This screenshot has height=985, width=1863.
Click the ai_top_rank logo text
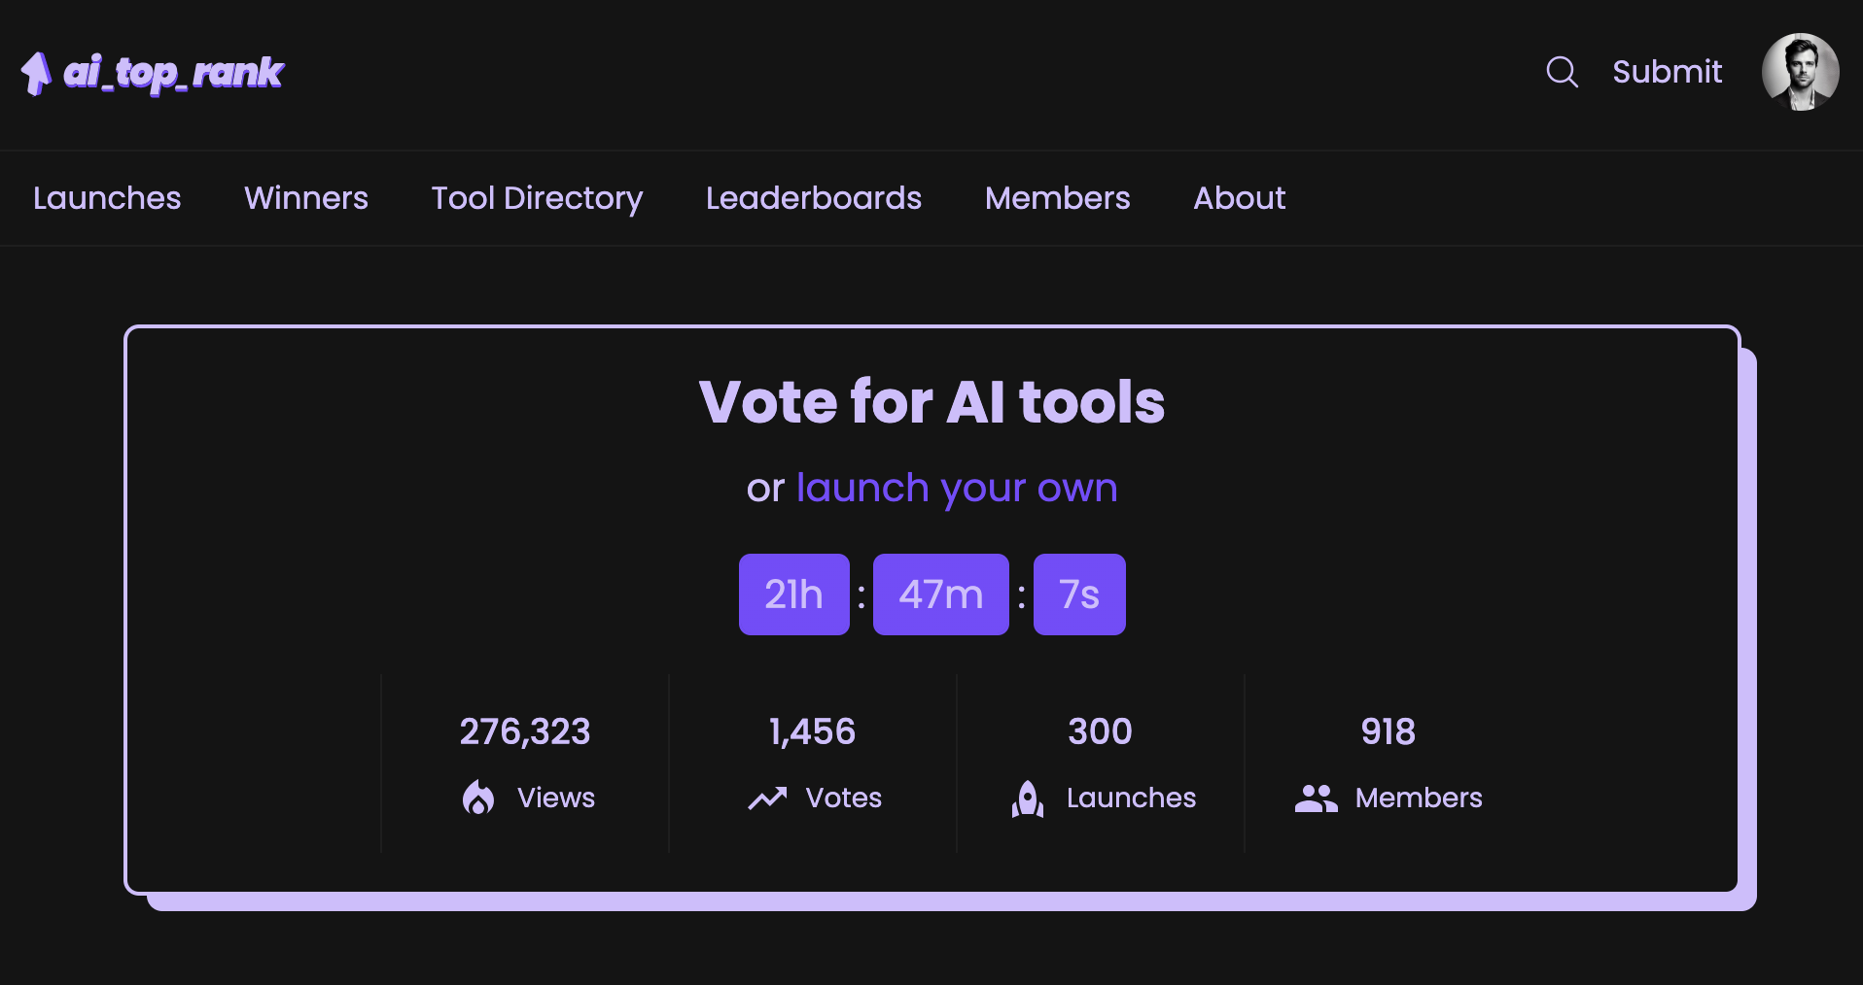point(173,73)
